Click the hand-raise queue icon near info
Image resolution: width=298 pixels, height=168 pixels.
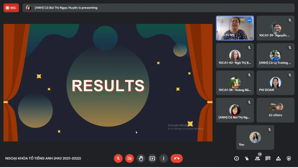point(247,158)
